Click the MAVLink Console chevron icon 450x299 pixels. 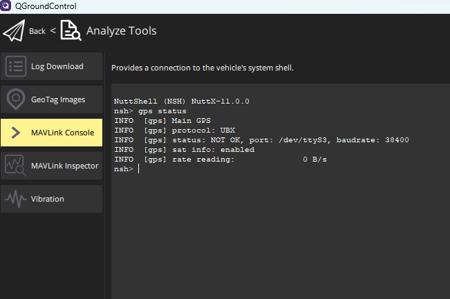(x=16, y=133)
